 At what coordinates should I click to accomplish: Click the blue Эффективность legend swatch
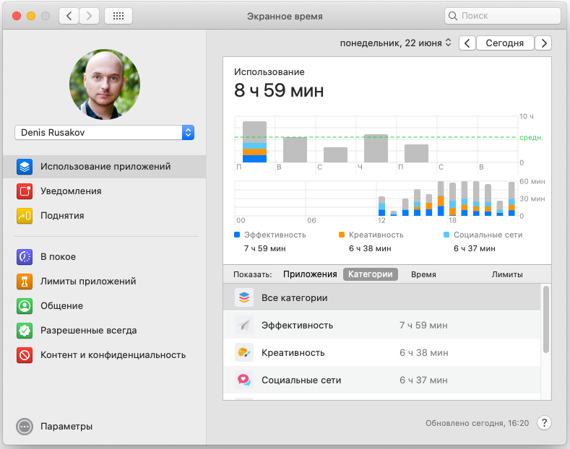pyautogui.click(x=237, y=235)
